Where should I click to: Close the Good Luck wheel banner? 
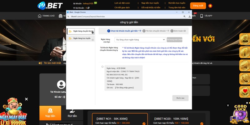[x=228, y=105]
